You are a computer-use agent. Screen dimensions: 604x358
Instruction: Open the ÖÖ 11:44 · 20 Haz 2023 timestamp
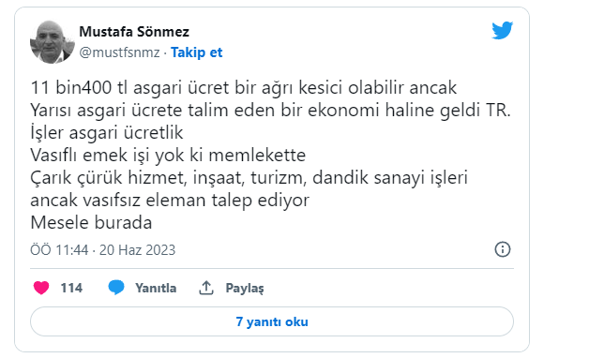pos(103,250)
